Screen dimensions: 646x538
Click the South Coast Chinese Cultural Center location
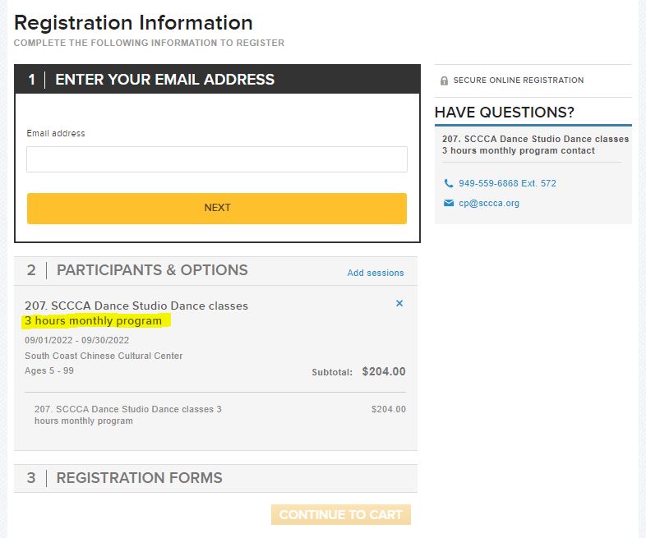pyautogui.click(x=104, y=356)
